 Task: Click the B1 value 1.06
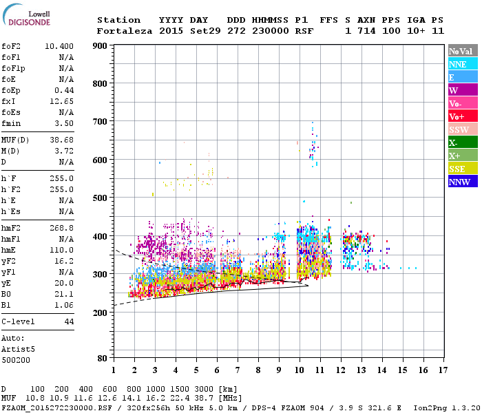(64, 305)
